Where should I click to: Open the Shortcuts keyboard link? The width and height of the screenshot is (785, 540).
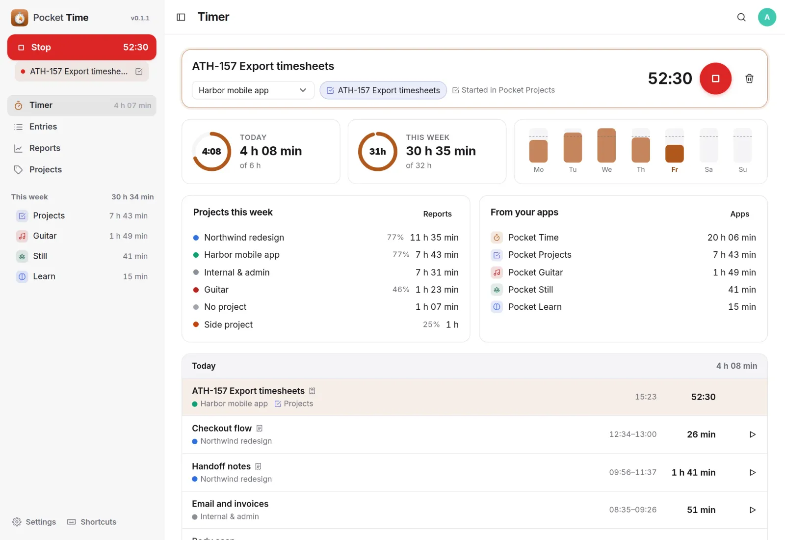pos(92,522)
